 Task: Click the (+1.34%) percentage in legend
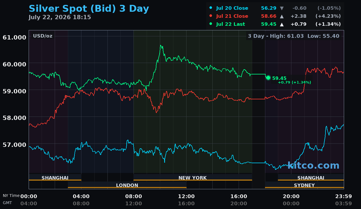(328, 24)
